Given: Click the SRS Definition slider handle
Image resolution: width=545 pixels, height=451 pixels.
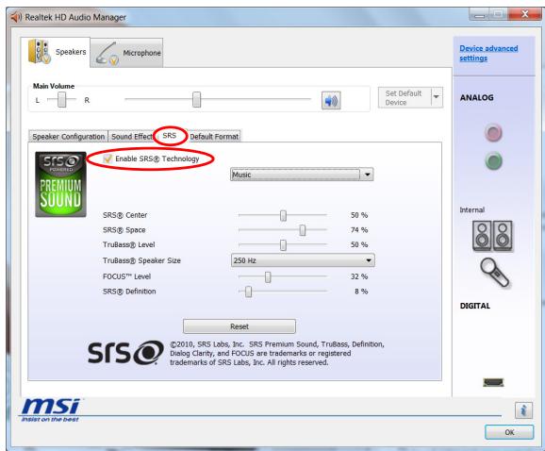Looking at the screenshot, I should [248, 292].
